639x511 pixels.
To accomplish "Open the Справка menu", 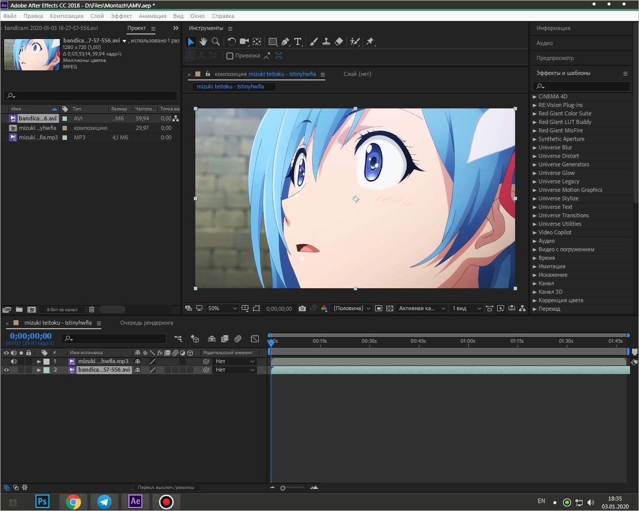I will (223, 16).
